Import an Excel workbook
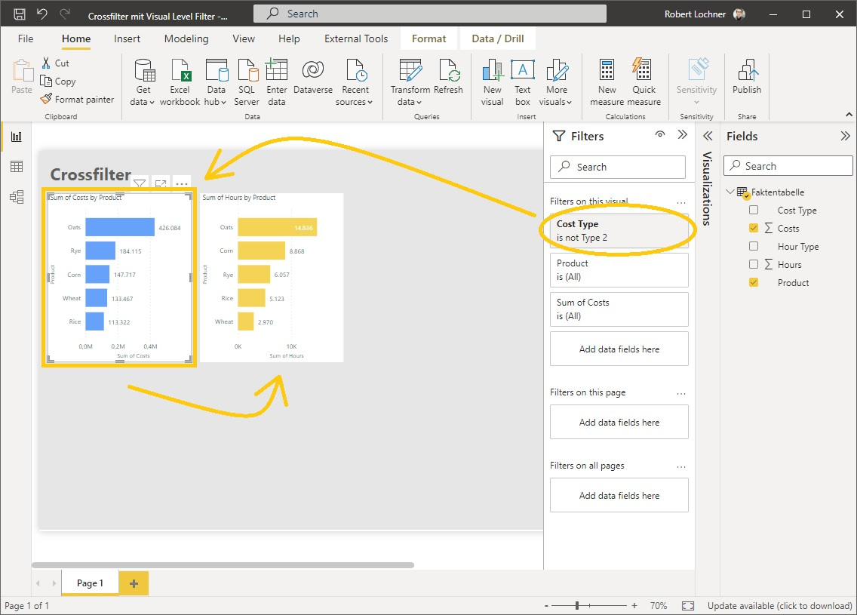857x615 pixels. click(180, 81)
